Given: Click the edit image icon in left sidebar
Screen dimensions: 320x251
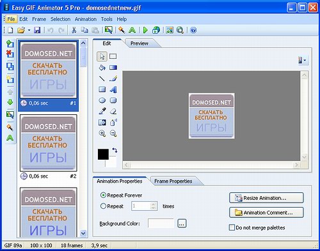Looking at the screenshot, I should coord(10,115).
